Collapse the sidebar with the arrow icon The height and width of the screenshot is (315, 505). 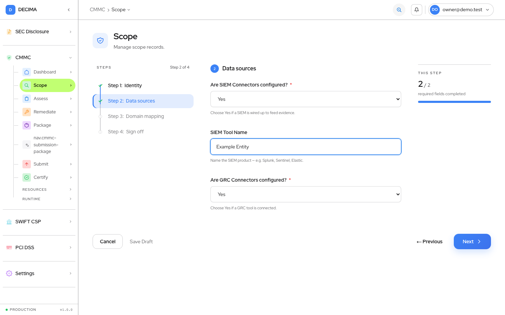point(69,10)
